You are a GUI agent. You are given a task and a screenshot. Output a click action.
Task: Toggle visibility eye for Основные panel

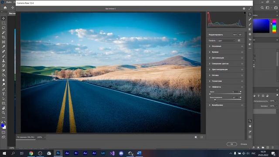point(242,46)
